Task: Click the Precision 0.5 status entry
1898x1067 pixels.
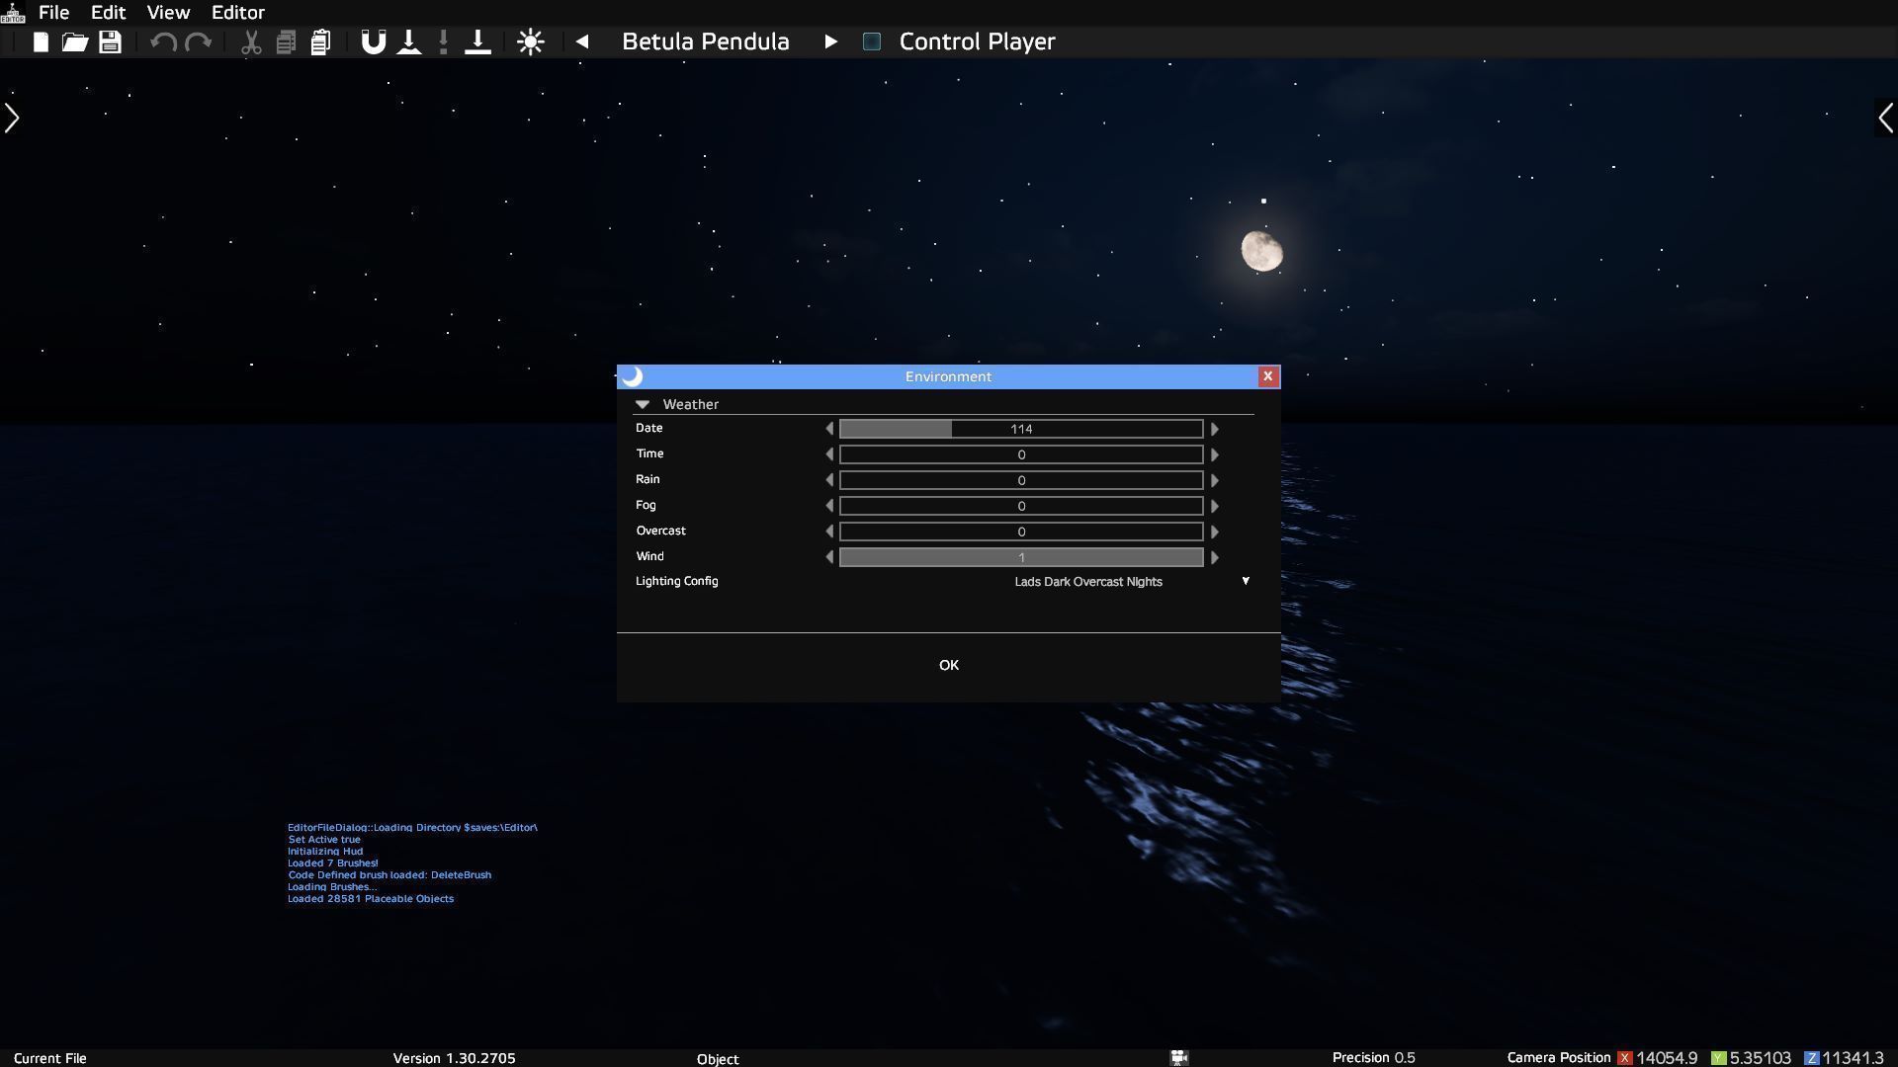Action: click(1373, 1057)
